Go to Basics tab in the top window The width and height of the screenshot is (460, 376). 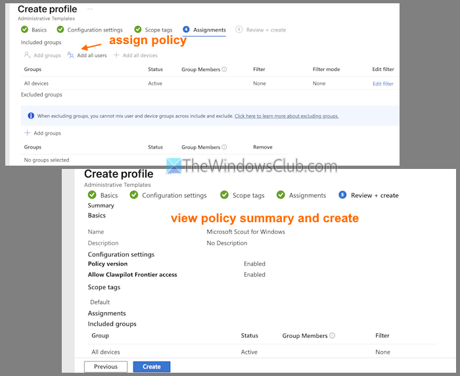click(39, 30)
